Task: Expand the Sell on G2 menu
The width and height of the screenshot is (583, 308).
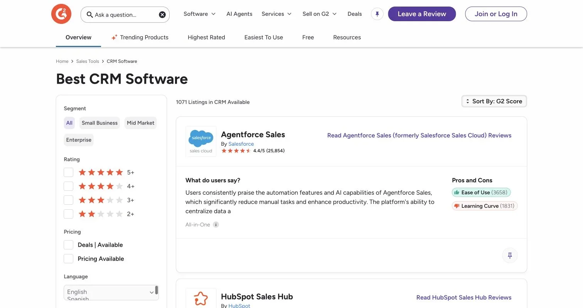Action: pyautogui.click(x=320, y=14)
